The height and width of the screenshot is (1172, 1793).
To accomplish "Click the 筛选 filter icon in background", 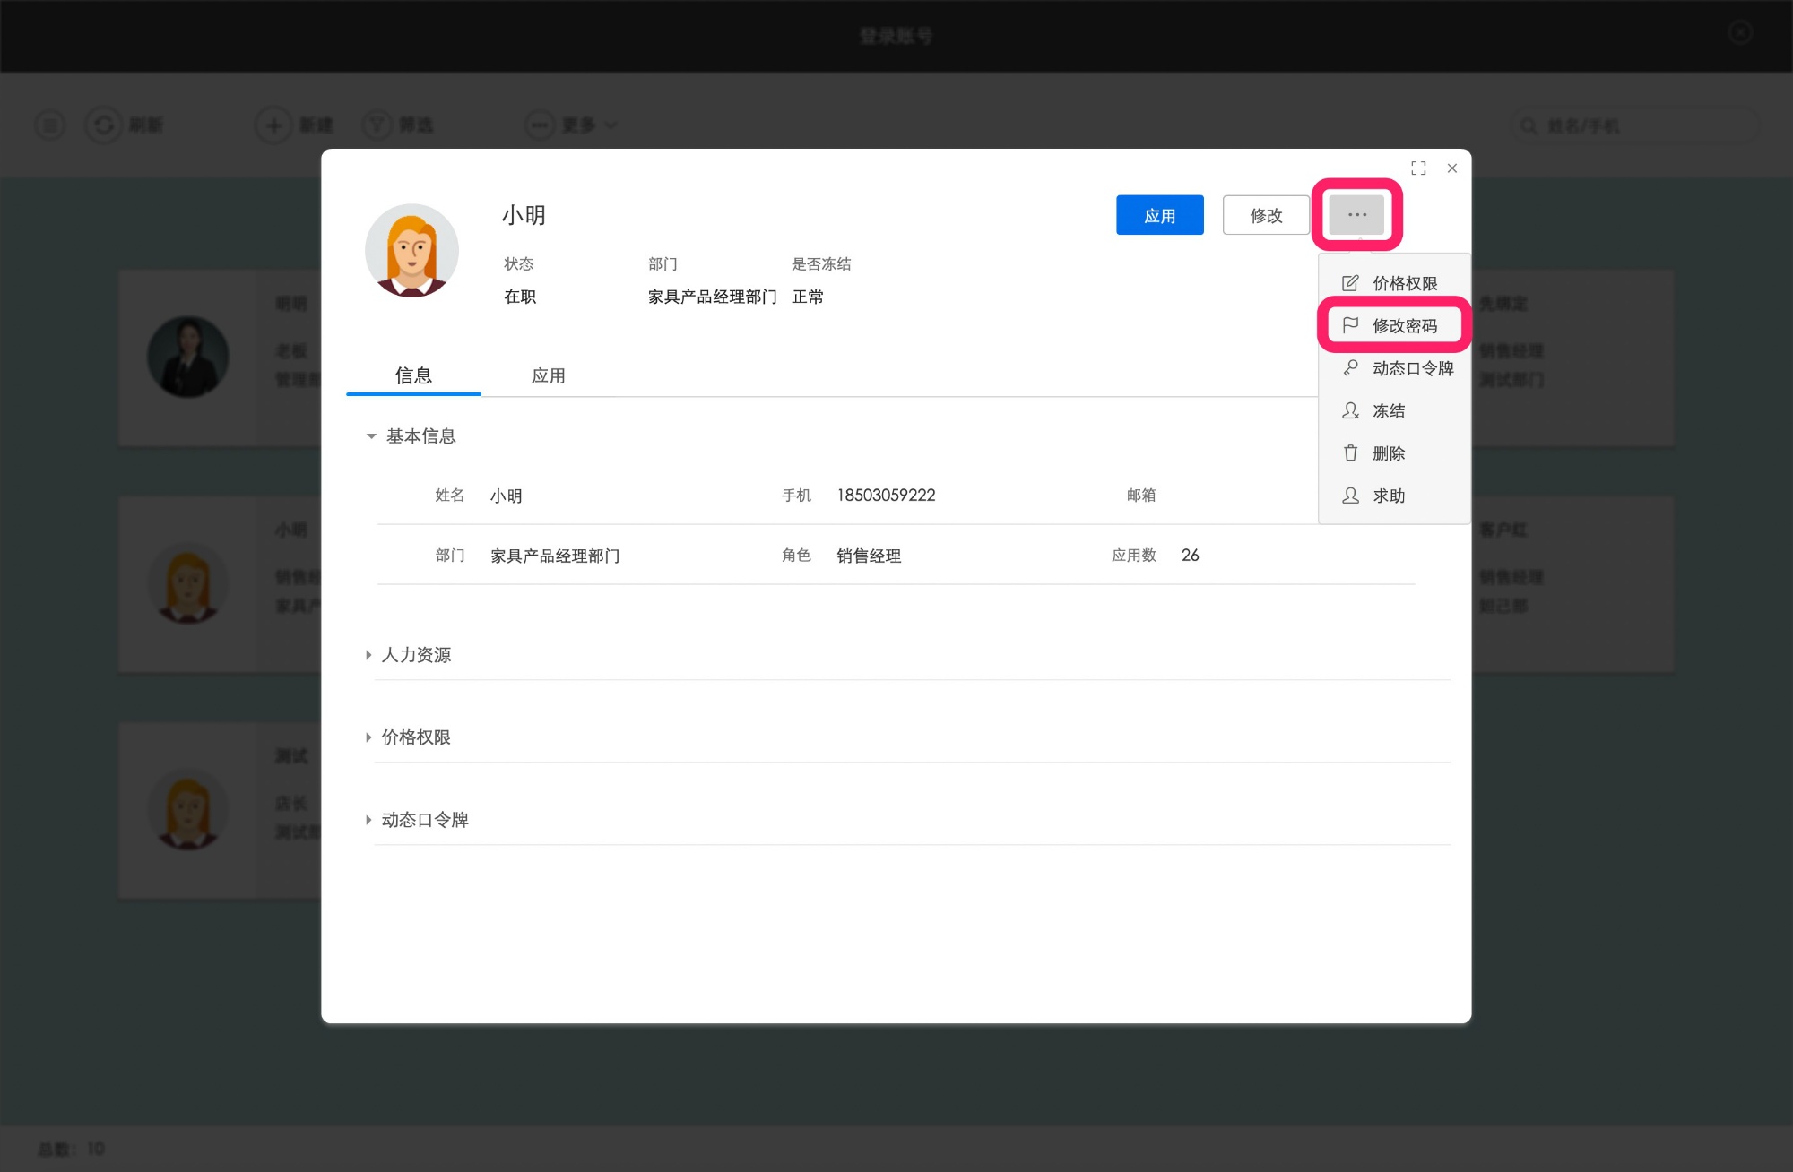I will 377,125.
